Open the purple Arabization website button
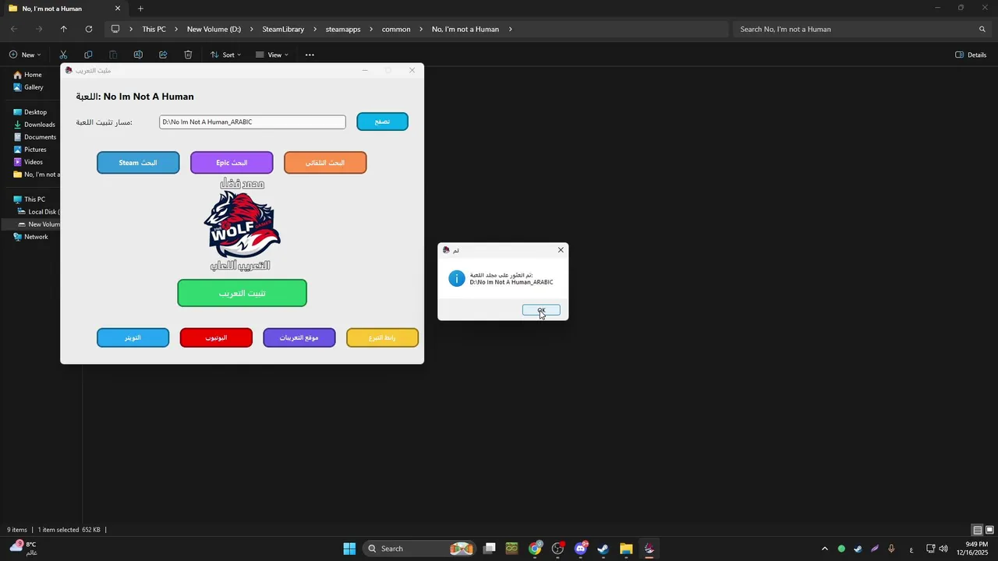This screenshot has height=561, width=998. point(299,337)
